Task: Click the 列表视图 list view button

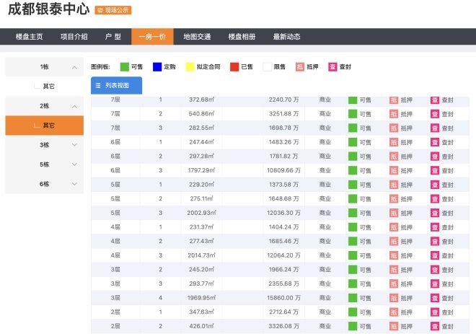Action: click(116, 86)
